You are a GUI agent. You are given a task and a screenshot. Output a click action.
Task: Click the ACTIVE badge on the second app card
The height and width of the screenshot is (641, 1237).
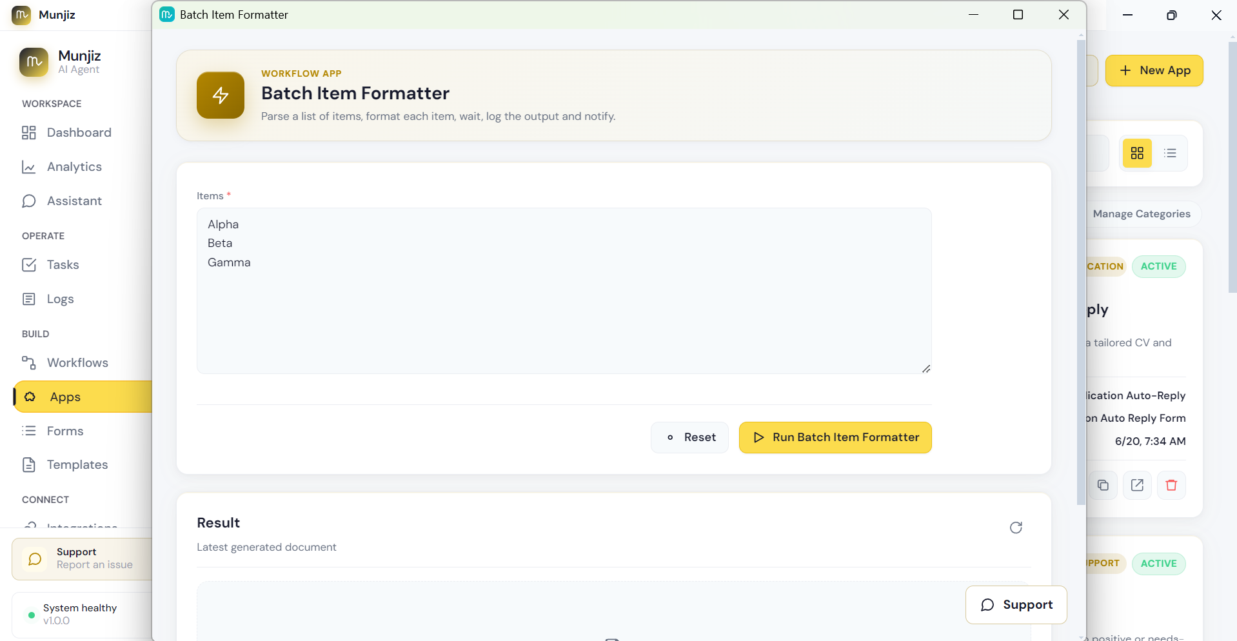point(1158,564)
